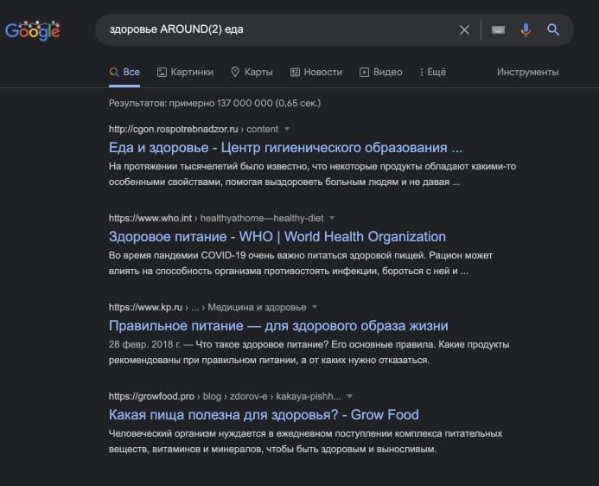Click snippet starting Во время пандемии COVID-19
The width and height of the screenshot is (599, 486).
(x=301, y=263)
